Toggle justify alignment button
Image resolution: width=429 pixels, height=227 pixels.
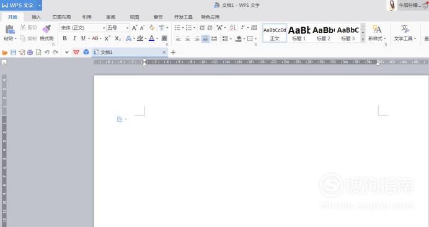(x=205, y=38)
